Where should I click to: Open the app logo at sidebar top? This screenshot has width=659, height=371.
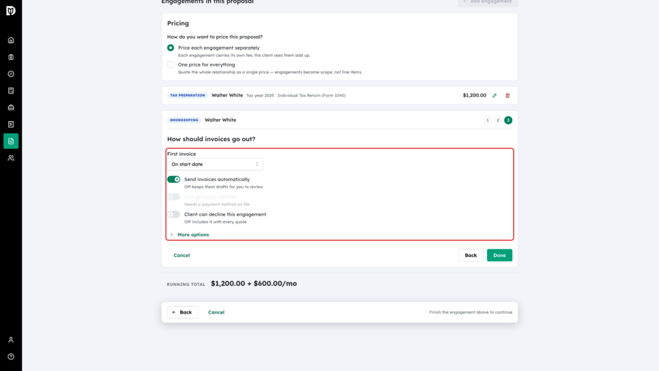click(11, 10)
